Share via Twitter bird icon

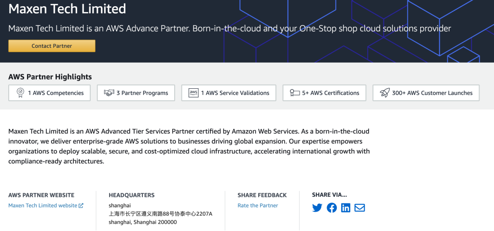317,208
